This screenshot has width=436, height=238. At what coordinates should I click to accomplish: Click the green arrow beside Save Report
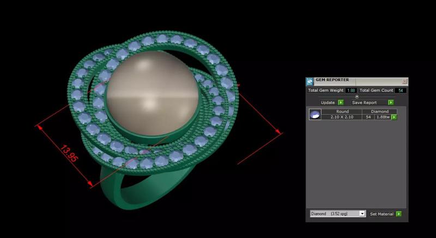click(x=391, y=103)
